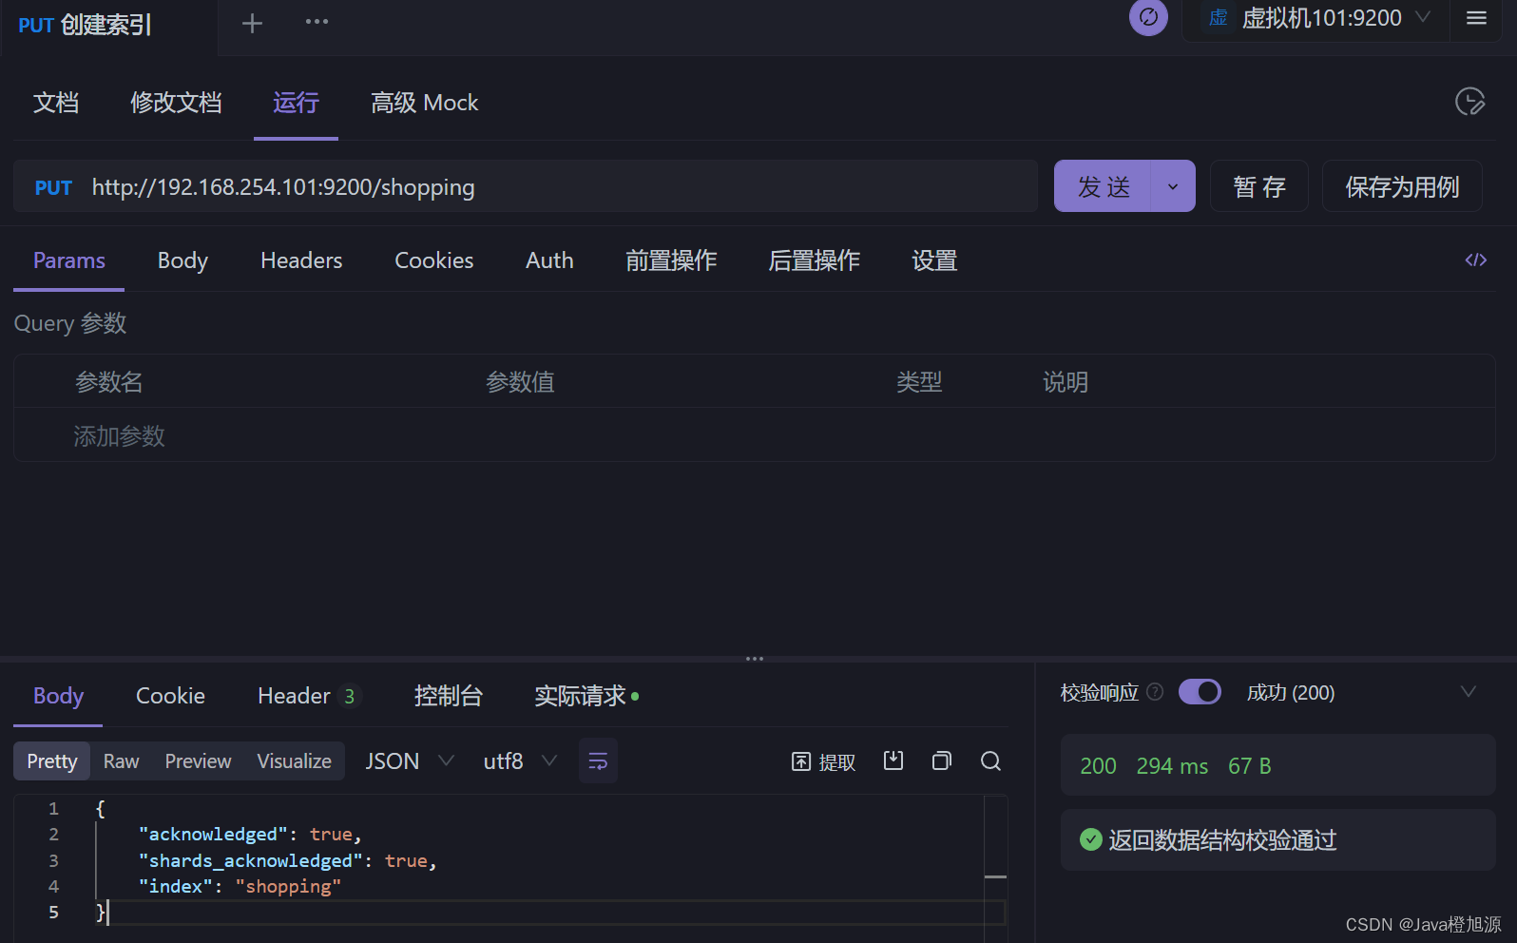Image resolution: width=1517 pixels, height=943 pixels.
Task: Open the response Header 3 tab
Action: pos(308,696)
